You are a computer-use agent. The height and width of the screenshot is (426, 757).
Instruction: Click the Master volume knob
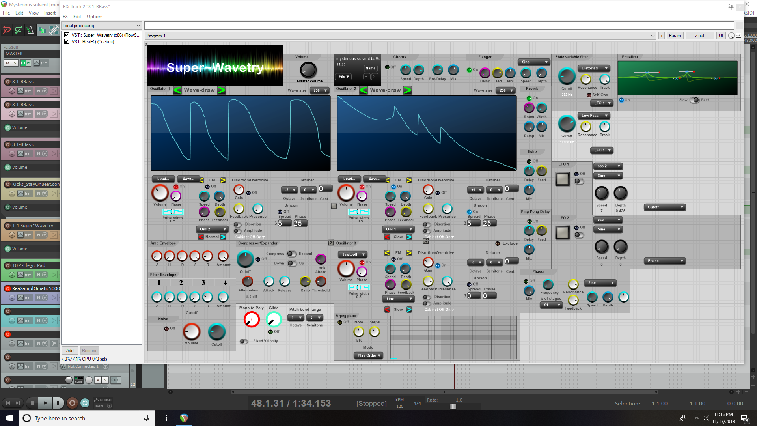click(308, 70)
